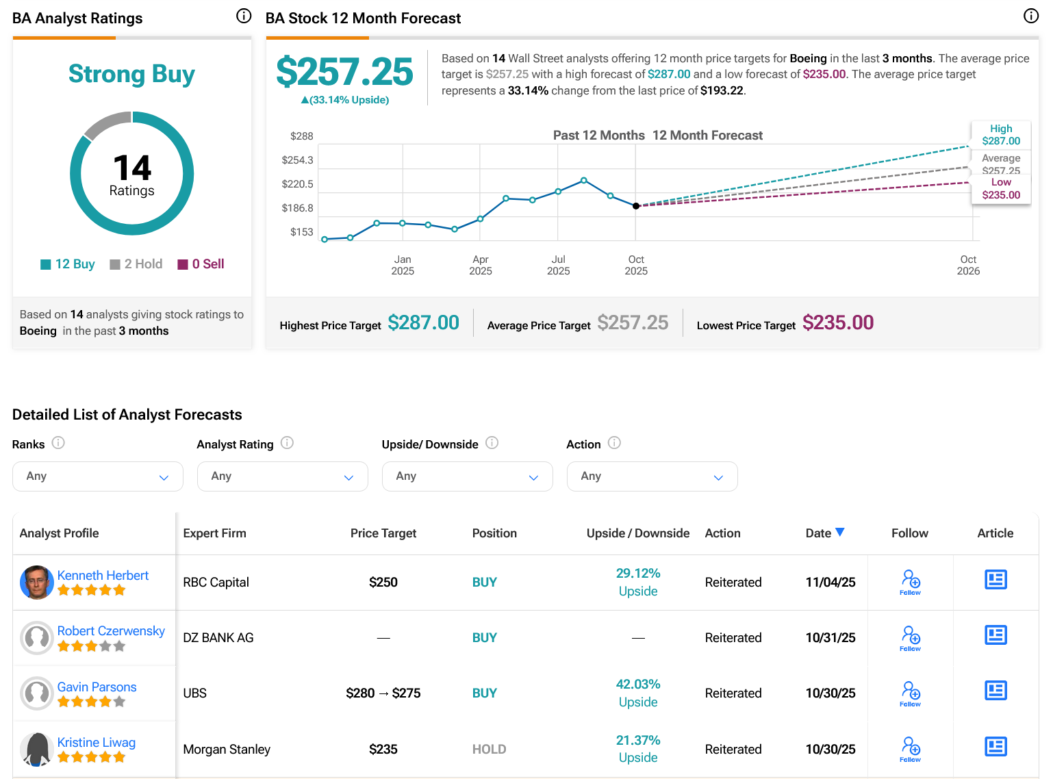This screenshot has width=1053, height=779.
Task: Open the Analyst Rating dropdown
Action: tap(282, 476)
